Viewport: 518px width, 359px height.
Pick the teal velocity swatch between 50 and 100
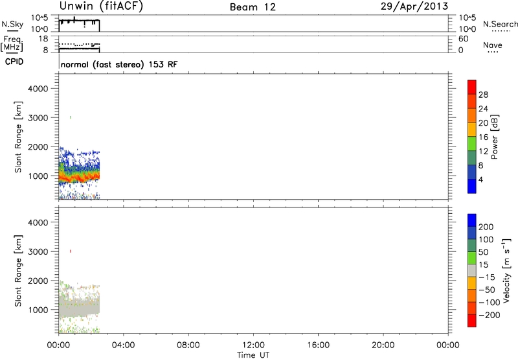tap(472, 246)
